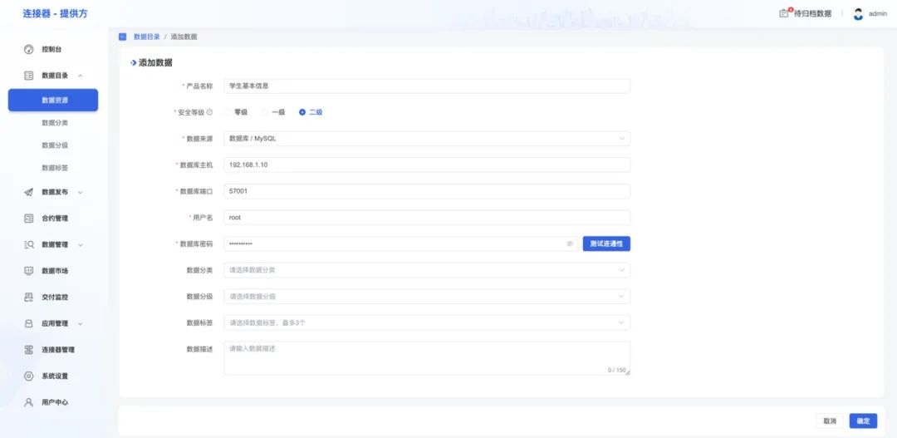The width and height of the screenshot is (897, 438).
Task: Open the 数据标签 sidebar submenu item
Action: [55, 168]
